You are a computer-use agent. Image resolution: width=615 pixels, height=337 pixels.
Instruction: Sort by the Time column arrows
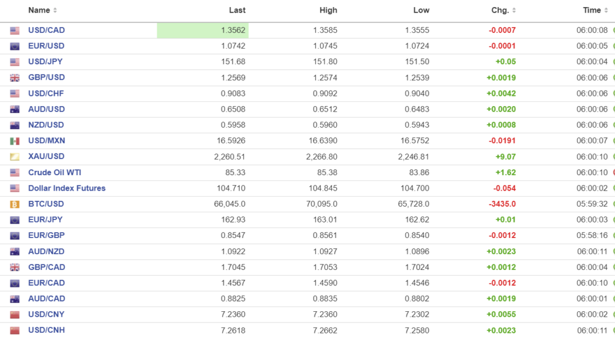point(606,10)
